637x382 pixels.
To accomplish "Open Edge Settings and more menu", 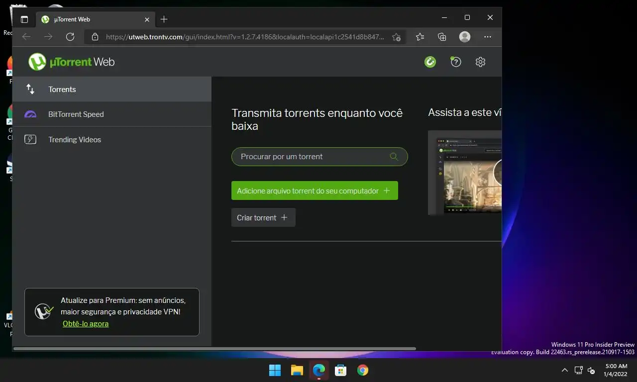I will [x=488, y=37].
